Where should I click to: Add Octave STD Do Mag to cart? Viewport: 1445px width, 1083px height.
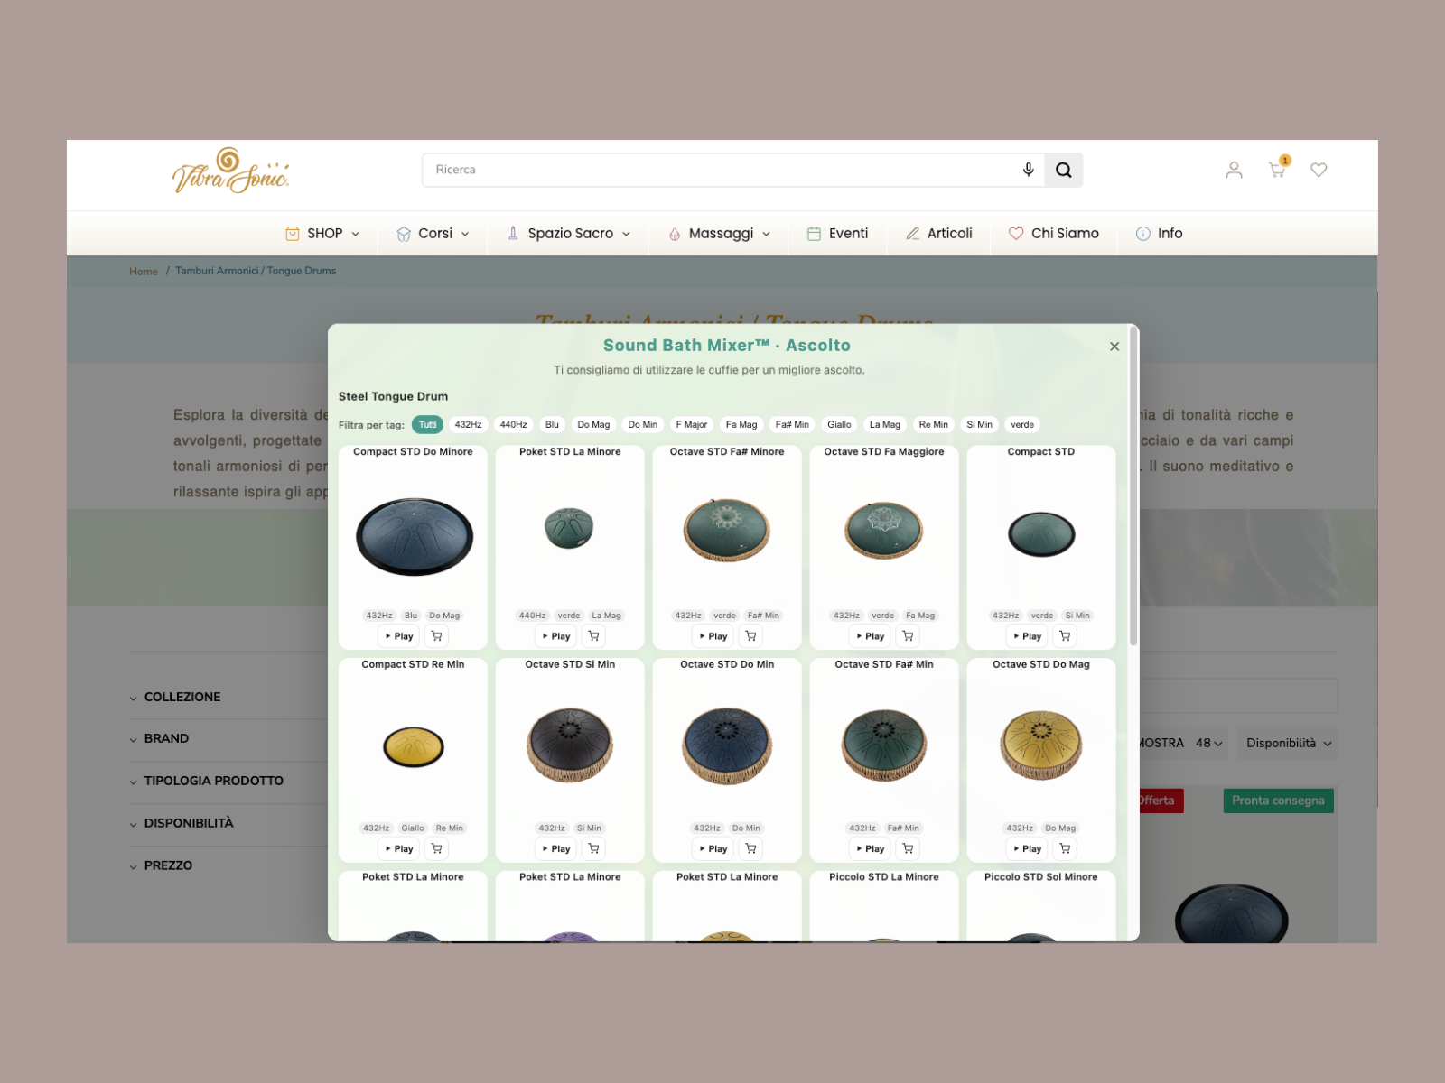tap(1066, 848)
